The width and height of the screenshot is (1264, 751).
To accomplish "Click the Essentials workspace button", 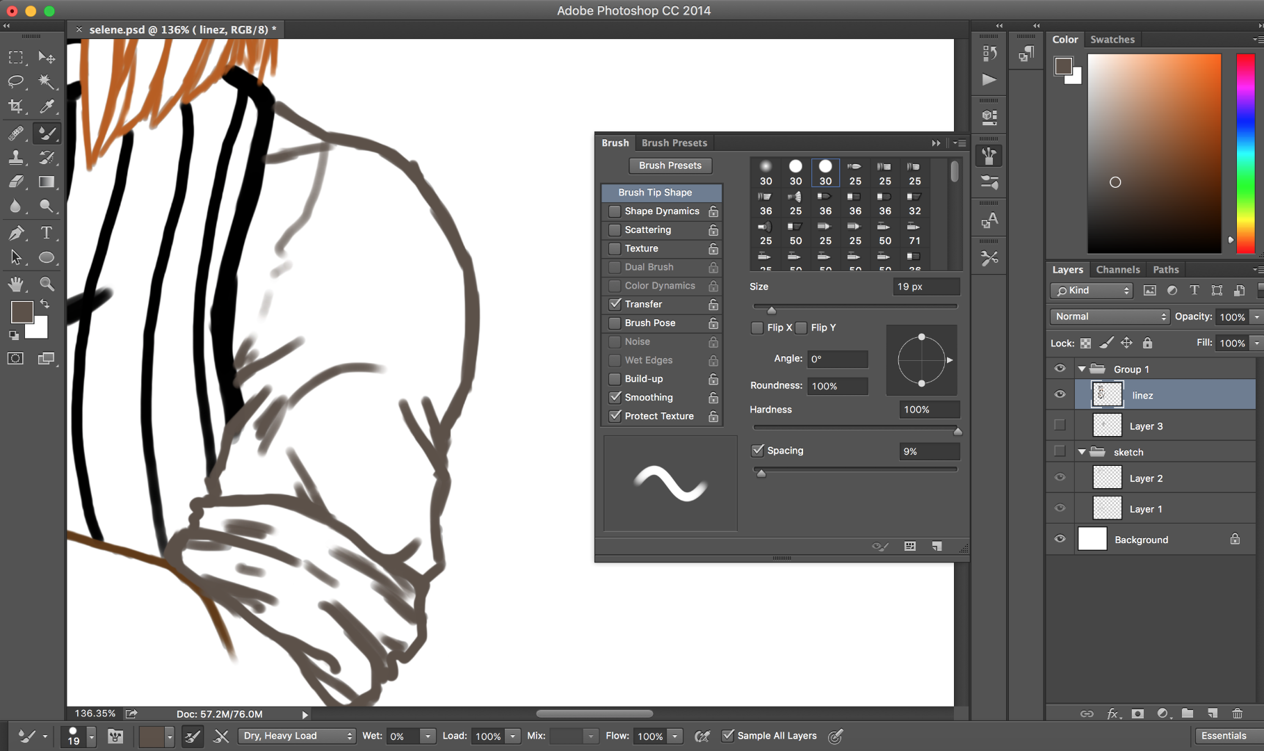I will 1224,735.
